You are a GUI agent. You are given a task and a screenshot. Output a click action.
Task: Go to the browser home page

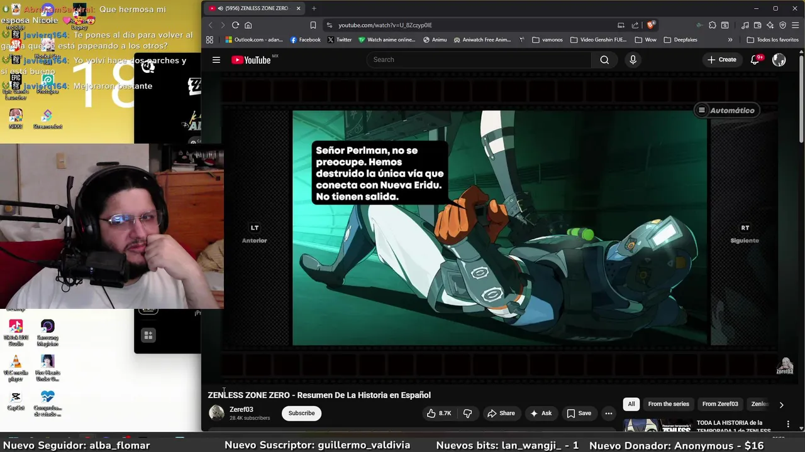pyautogui.click(x=248, y=25)
